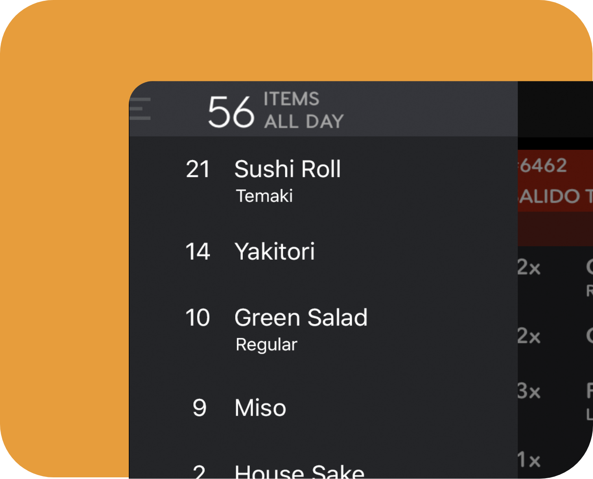Click the 3x quantity on the ticket
This screenshot has height=479, width=593.
point(529,391)
